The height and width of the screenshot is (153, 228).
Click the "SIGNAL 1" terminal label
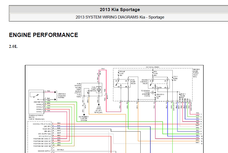point(40,112)
